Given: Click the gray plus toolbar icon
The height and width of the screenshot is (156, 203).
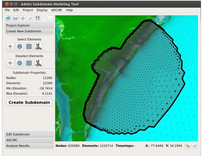Looking at the screenshot, I should [x=23, y=18].
